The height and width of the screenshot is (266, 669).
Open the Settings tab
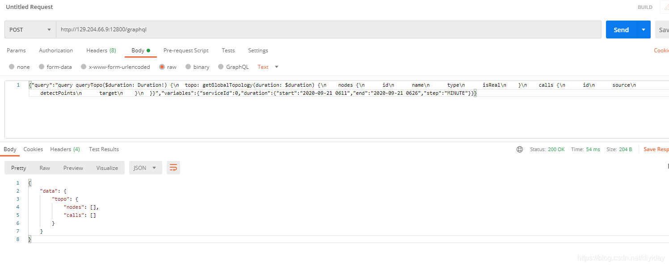coord(258,51)
